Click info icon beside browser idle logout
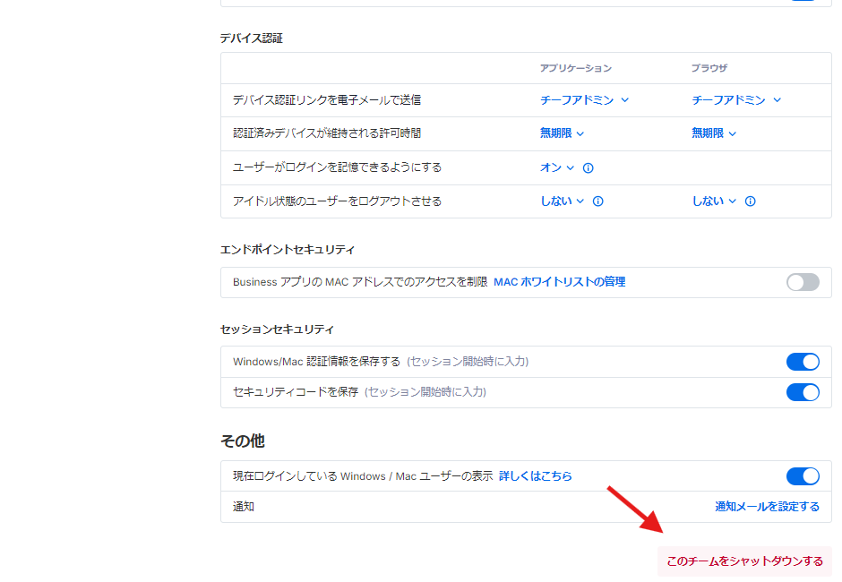The width and height of the screenshot is (842, 582). tap(750, 201)
